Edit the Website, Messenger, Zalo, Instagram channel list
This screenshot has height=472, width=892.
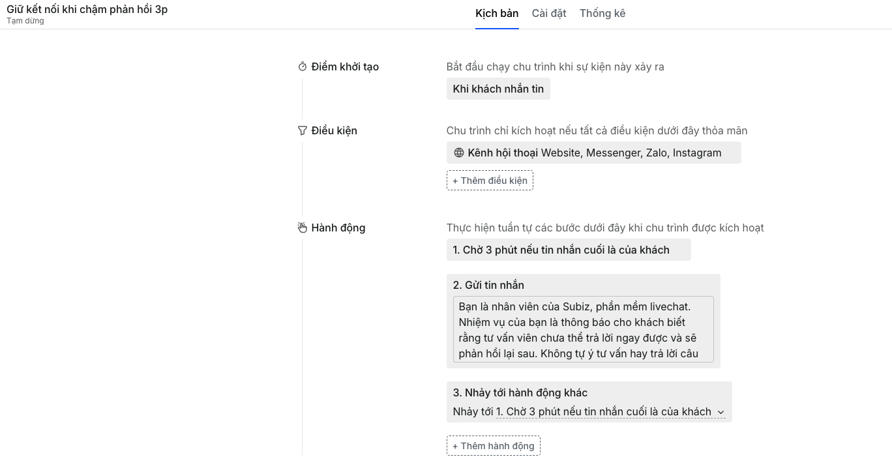(x=631, y=153)
